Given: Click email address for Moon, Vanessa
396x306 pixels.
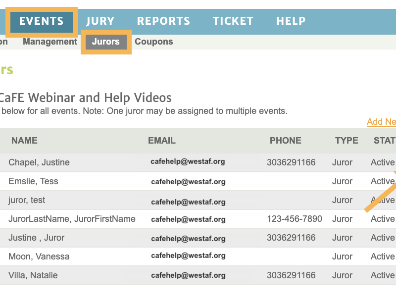Looking at the screenshot, I should pyautogui.click(x=188, y=255).
